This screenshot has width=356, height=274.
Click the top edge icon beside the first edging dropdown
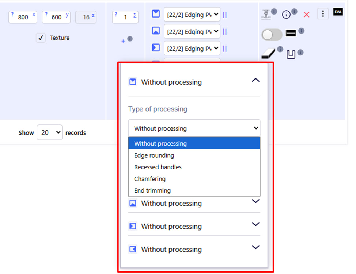tap(156, 14)
